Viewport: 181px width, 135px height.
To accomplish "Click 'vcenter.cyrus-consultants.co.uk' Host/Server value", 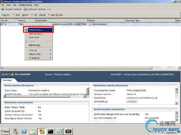I will pos(142,98).
